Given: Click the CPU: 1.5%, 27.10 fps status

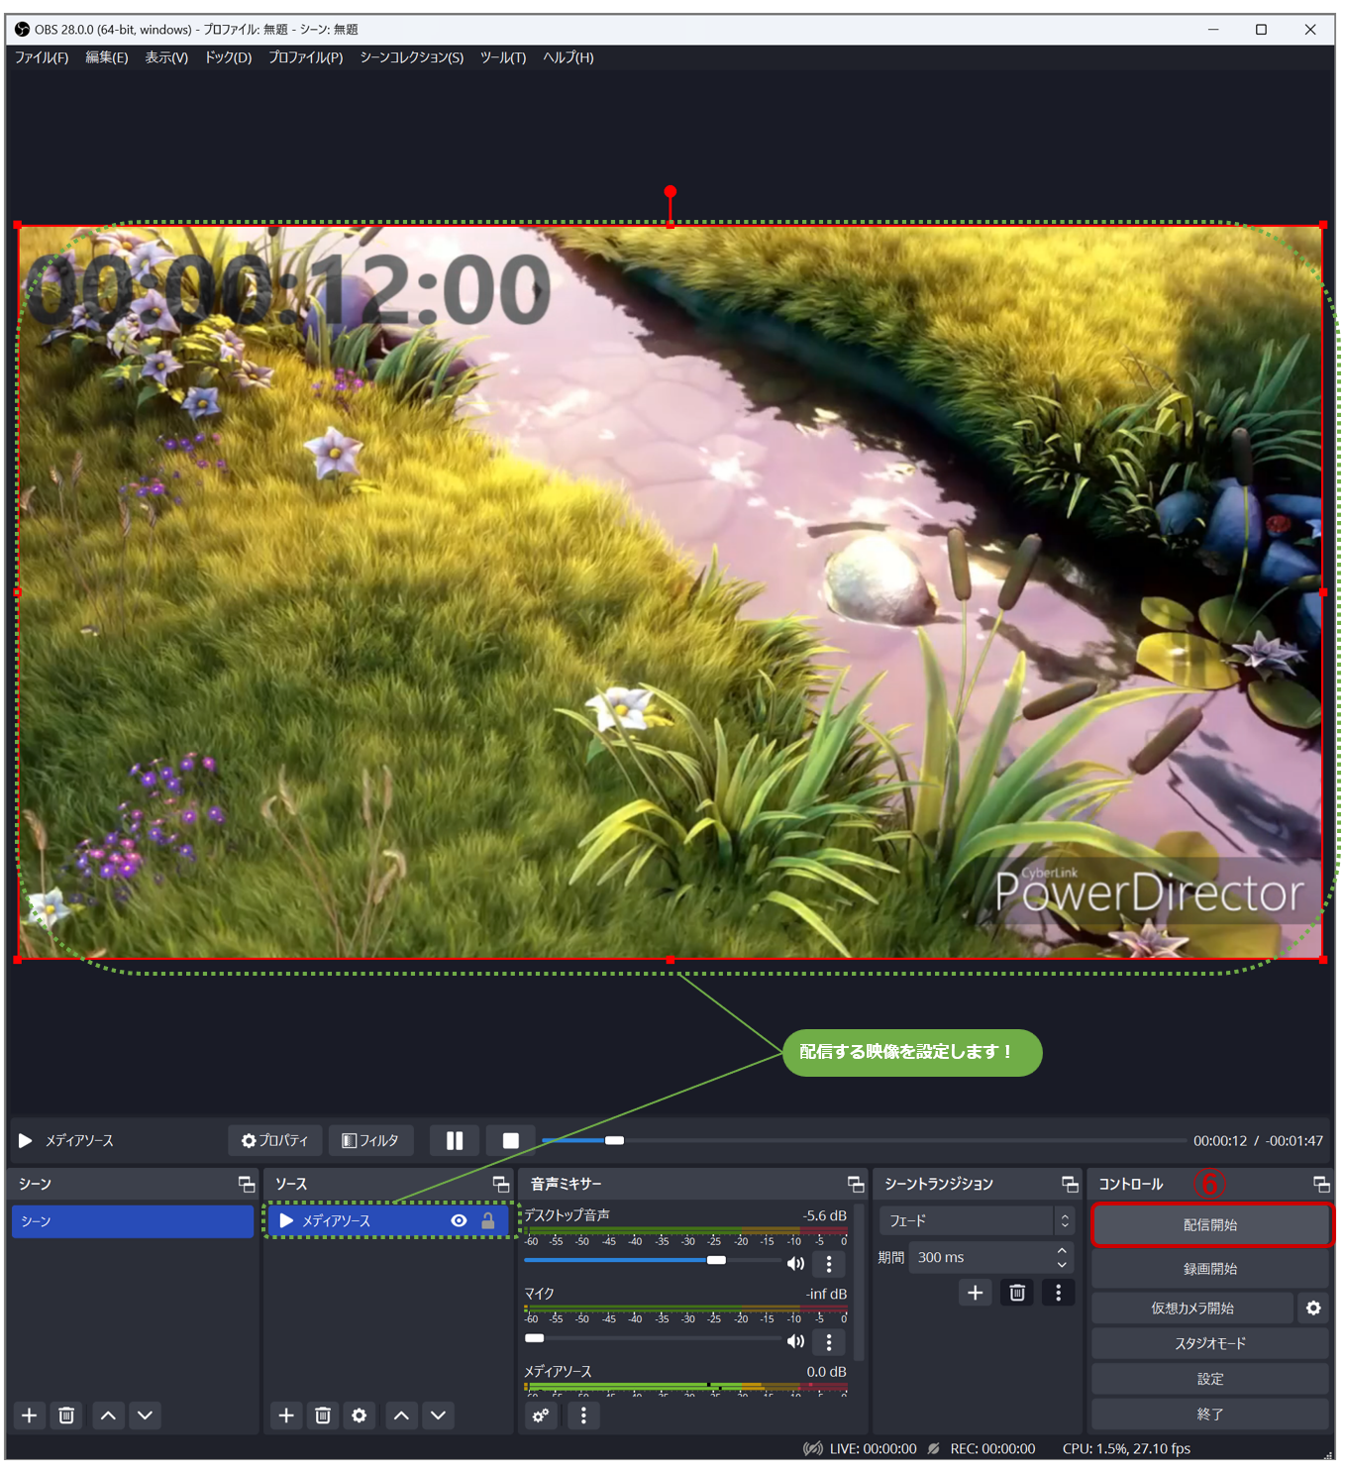Looking at the screenshot, I should pyautogui.click(x=1126, y=1448).
